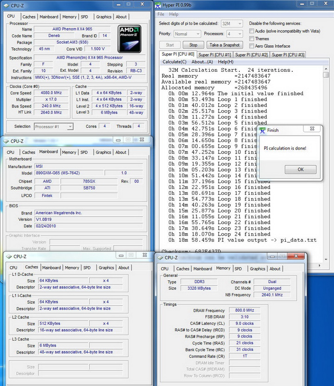Click the Stop button
The width and height of the screenshot is (334, 386).
point(193,45)
